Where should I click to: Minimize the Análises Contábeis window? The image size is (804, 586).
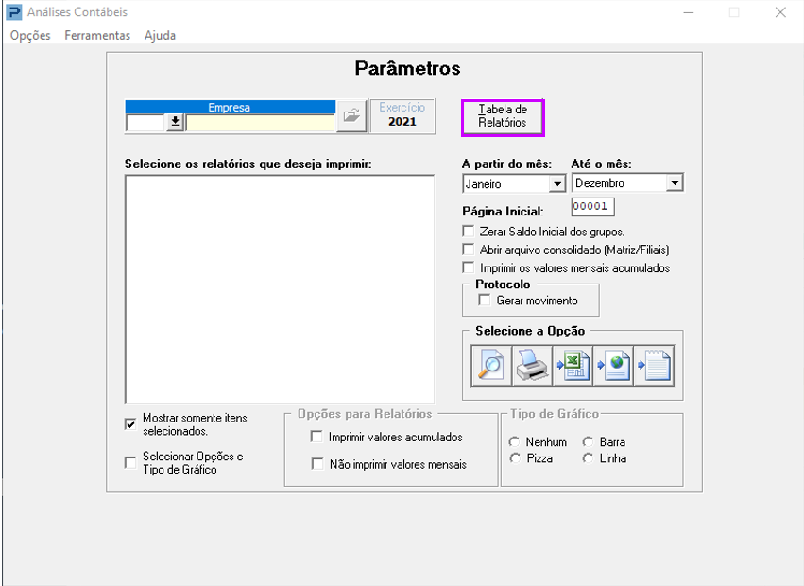689,12
